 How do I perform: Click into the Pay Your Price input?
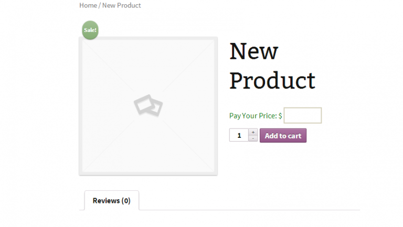[302, 115]
